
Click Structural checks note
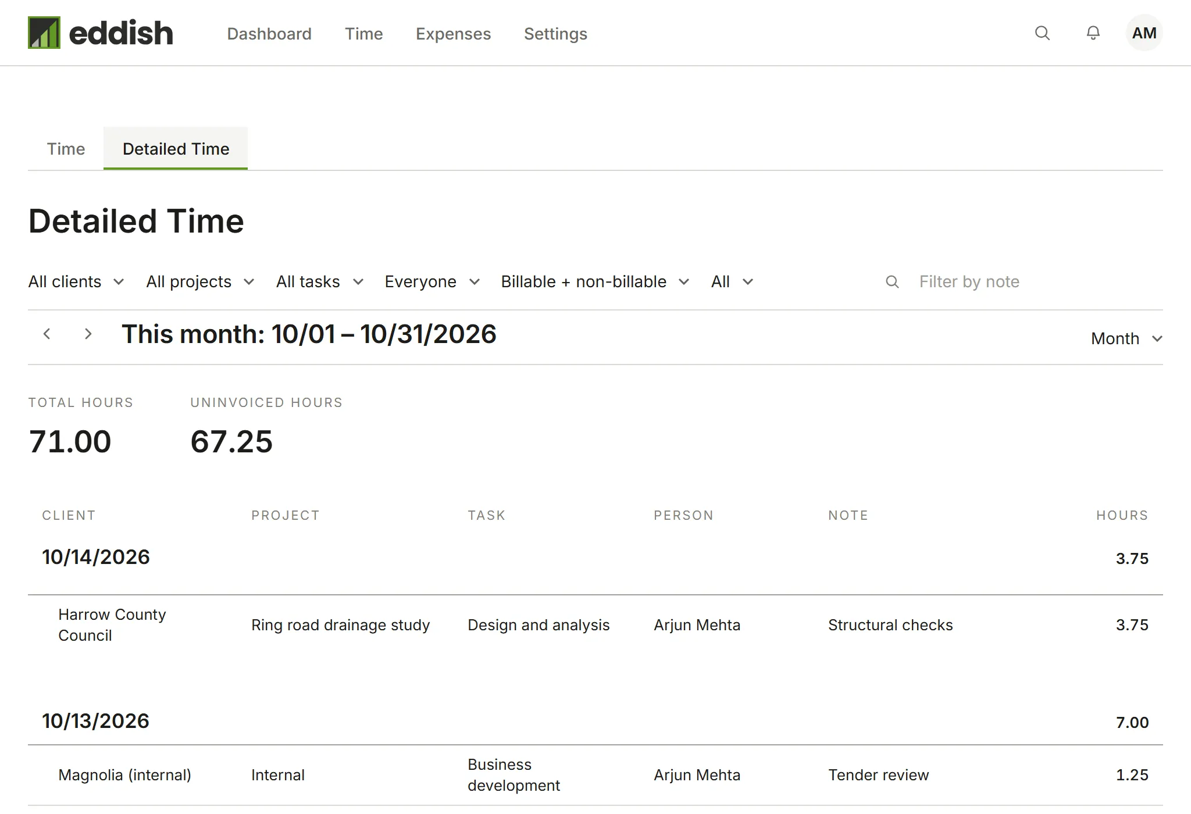pos(890,625)
